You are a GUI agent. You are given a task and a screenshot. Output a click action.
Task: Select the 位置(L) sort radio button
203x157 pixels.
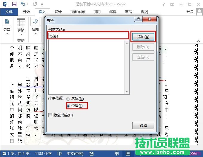tap(68, 106)
